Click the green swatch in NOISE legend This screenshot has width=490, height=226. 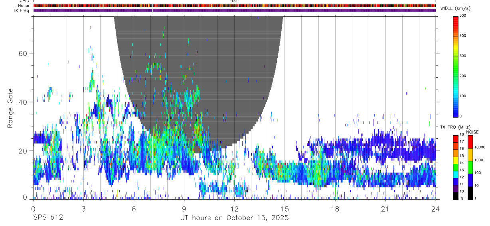point(470,167)
